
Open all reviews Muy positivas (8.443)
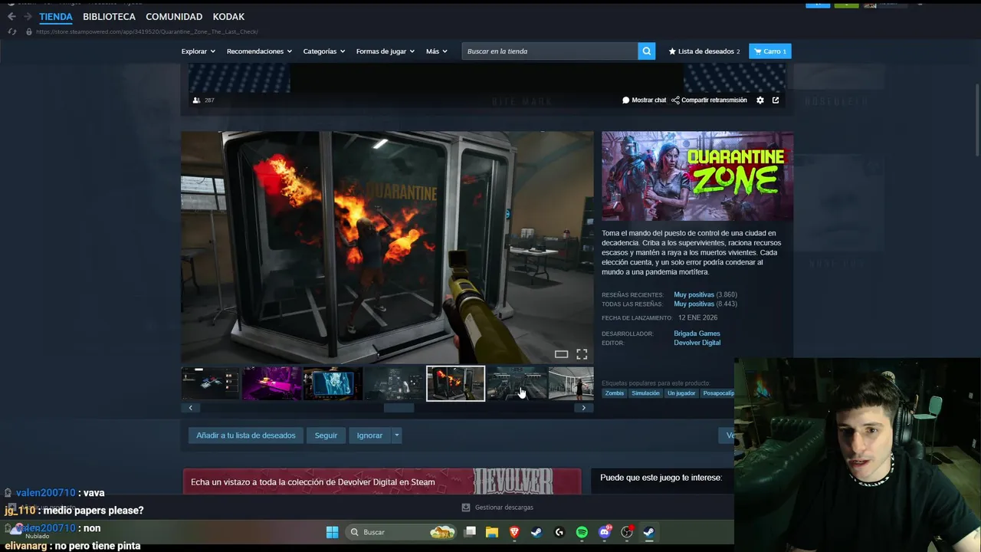(x=705, y=304)
